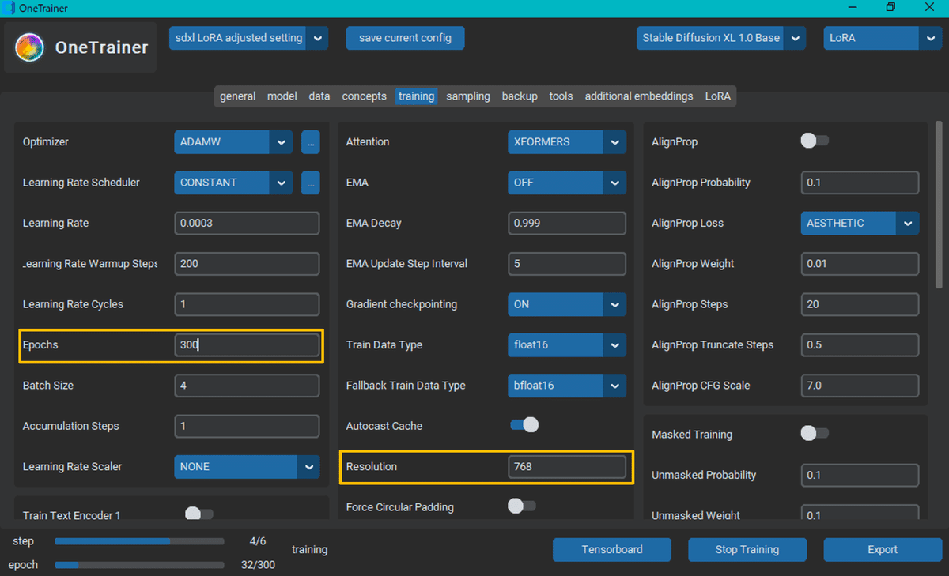Click the vertical scrollbar of the training panel
The image size is (949, 576).
[939, 204]
